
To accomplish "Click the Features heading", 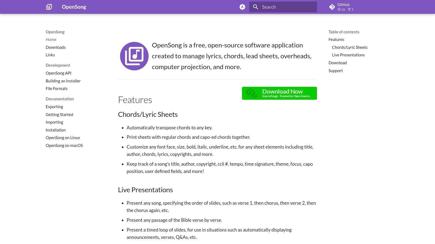I will tap(135, 100).
